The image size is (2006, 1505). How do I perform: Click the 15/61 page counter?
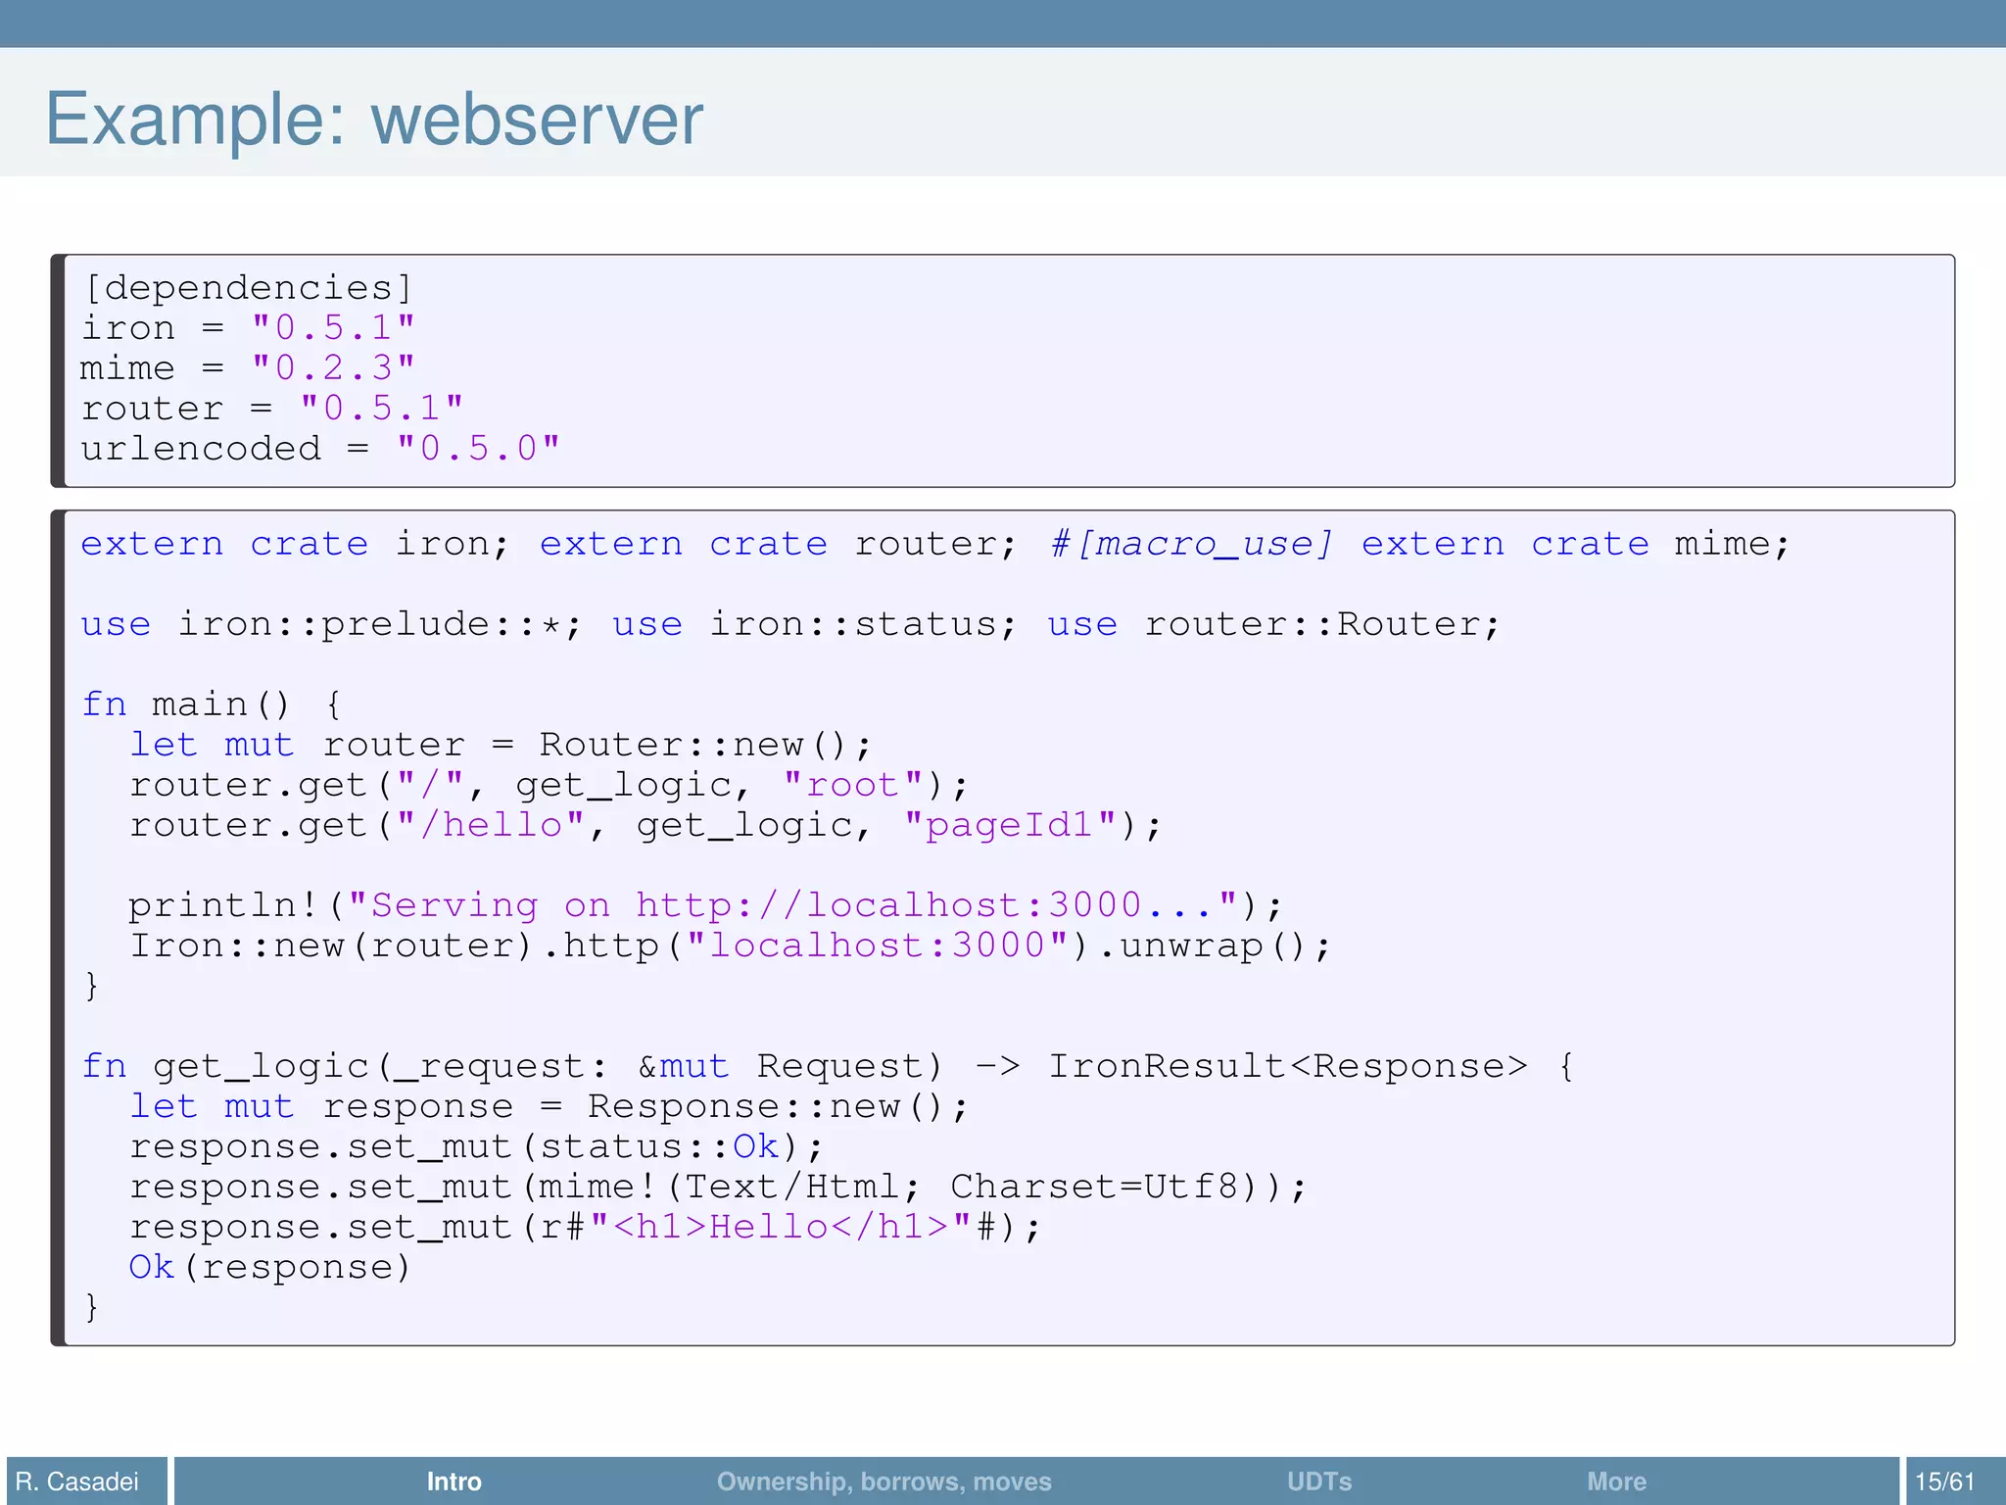(x=1944, y=1481)
